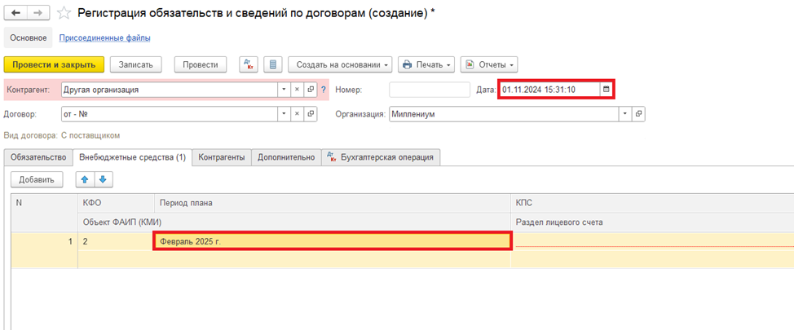This screenshot has height=330, width=794.
Task: Select the Внебюджетные средства (1) tab
Action: [132, 157]
